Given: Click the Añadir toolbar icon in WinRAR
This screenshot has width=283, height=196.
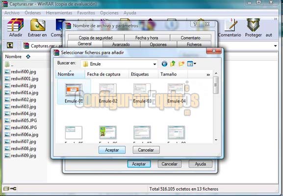Looking at the screenshot, I should click(16, 27).
